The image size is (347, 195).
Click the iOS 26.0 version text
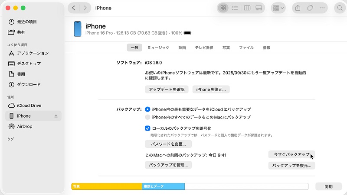click(x=154, y=63)
